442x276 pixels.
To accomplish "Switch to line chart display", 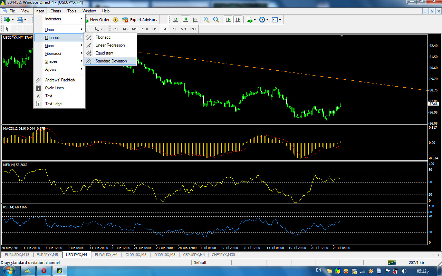I will point(195,20).
